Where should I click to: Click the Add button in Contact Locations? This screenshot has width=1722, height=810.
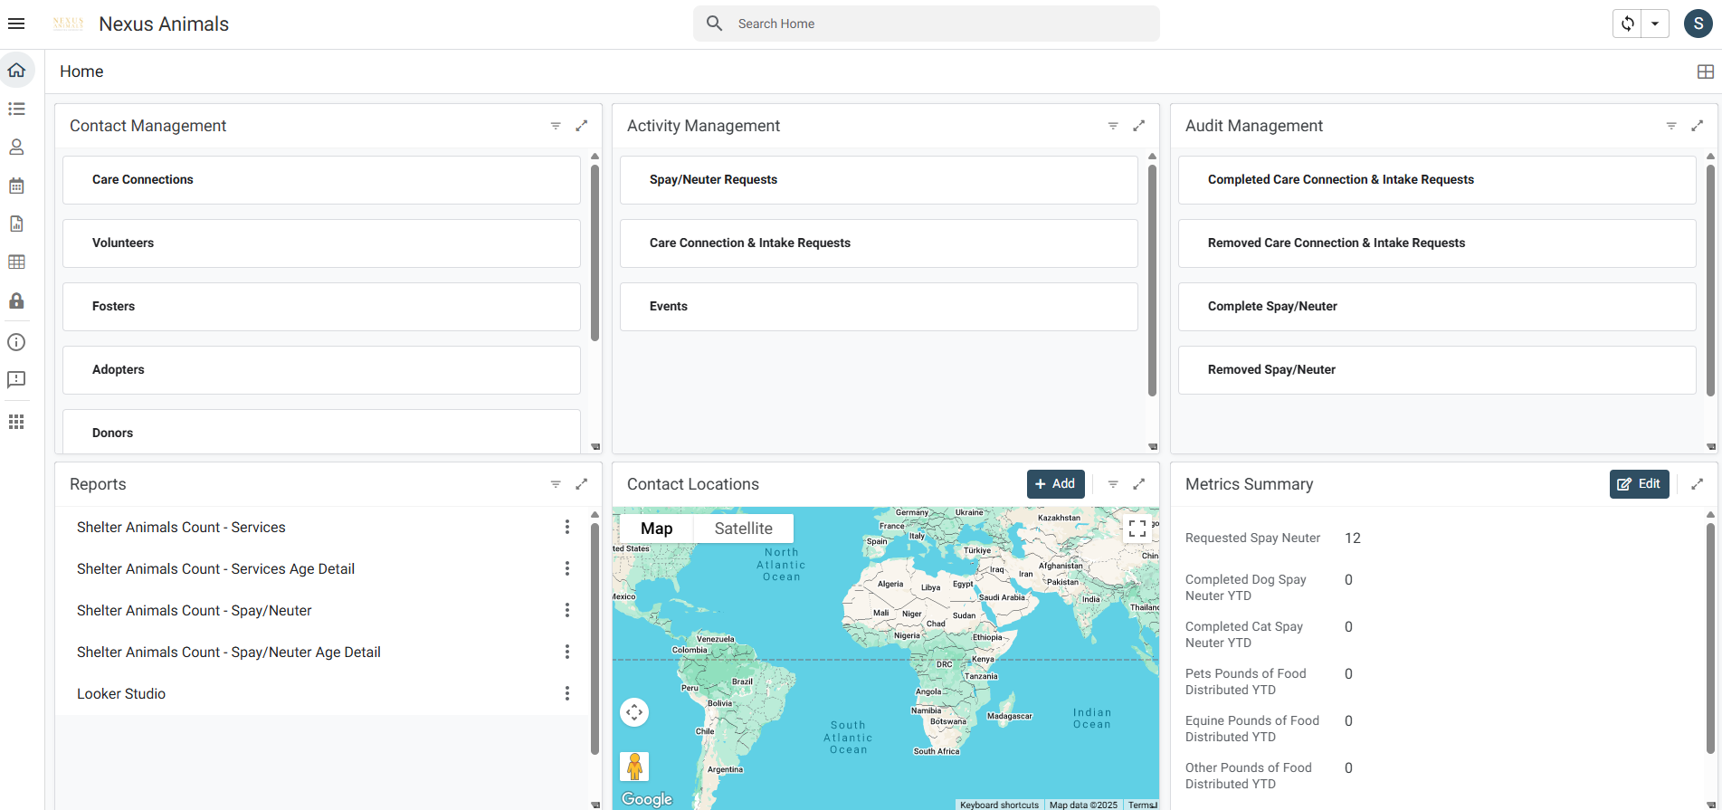(1055, 484)
